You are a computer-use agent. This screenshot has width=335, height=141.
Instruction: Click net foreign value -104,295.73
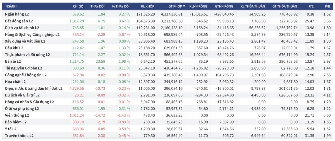[224, 75]
